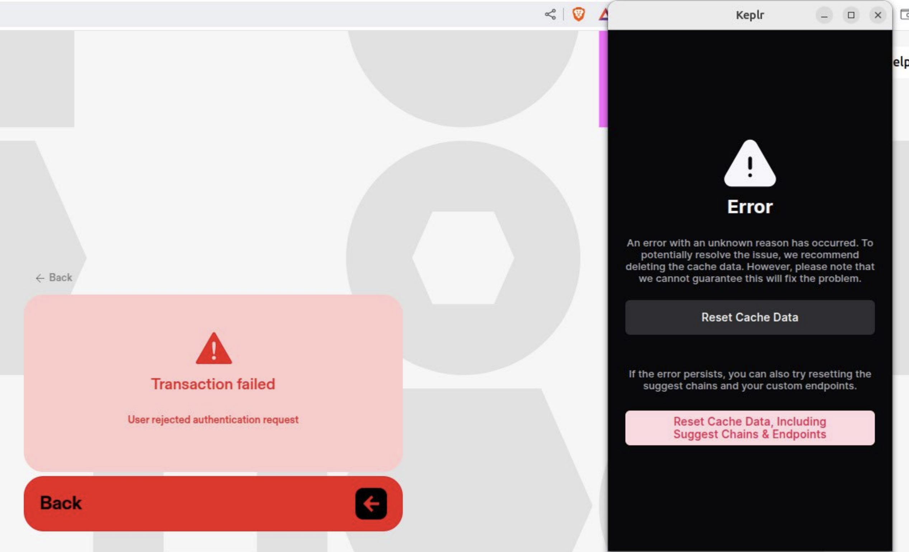
Task: Click the unknown reason error description in Keplr
Action: (x=750, y=261)
